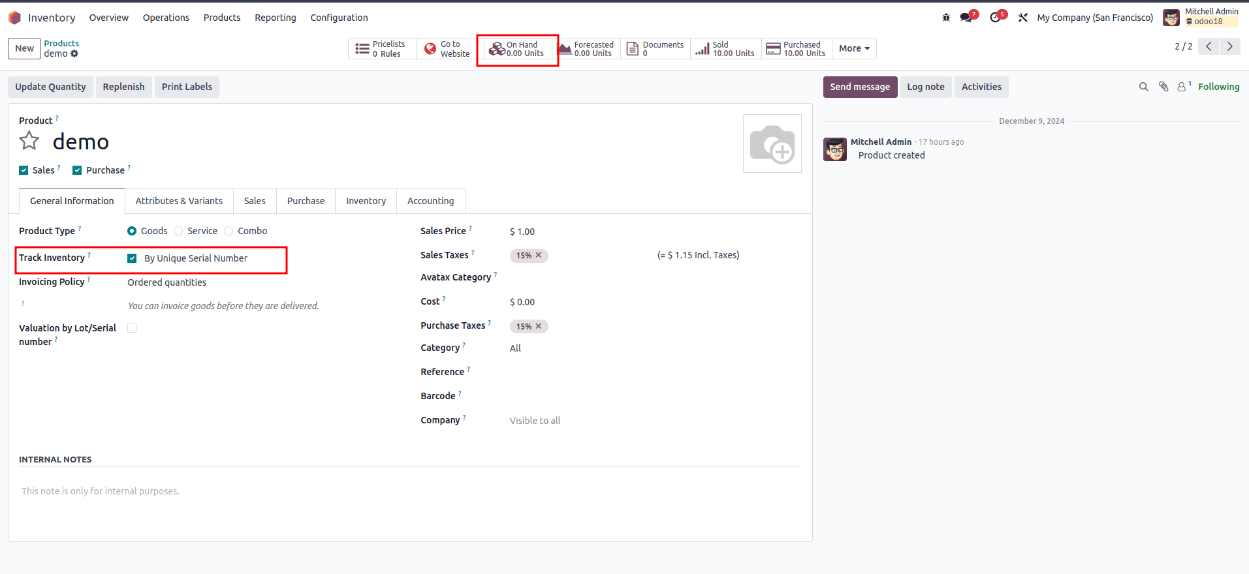
Task: Click the paperclip attachments icon
Action: [1163, 87]
